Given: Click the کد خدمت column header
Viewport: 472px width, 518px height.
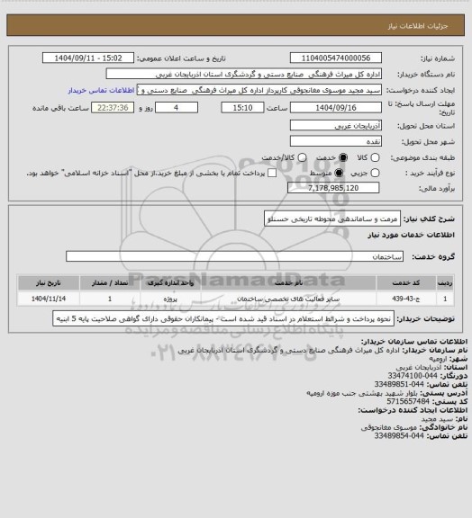Looking at the screenshot, I should point(406,282).
